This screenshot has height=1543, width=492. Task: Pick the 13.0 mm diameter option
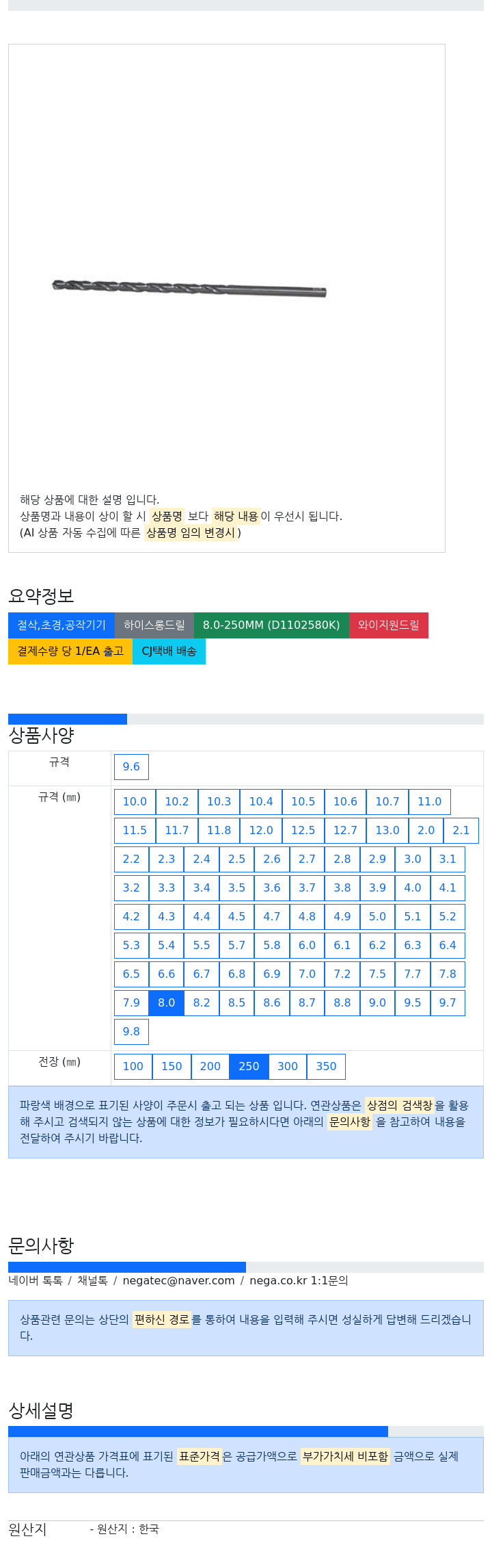[x=387, y=831]
